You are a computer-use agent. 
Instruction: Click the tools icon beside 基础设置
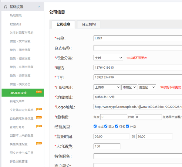(5, 7)
